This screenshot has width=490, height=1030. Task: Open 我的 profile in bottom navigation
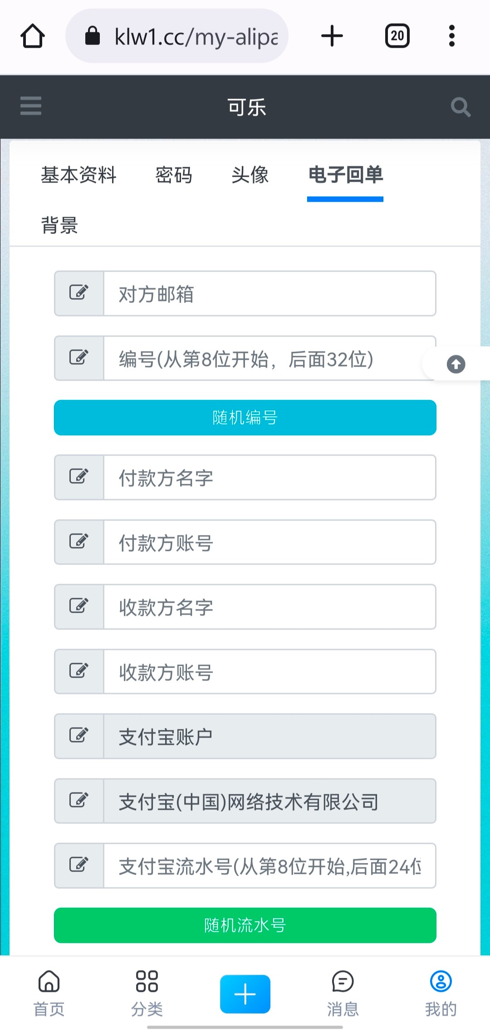[x=441, y=993]
